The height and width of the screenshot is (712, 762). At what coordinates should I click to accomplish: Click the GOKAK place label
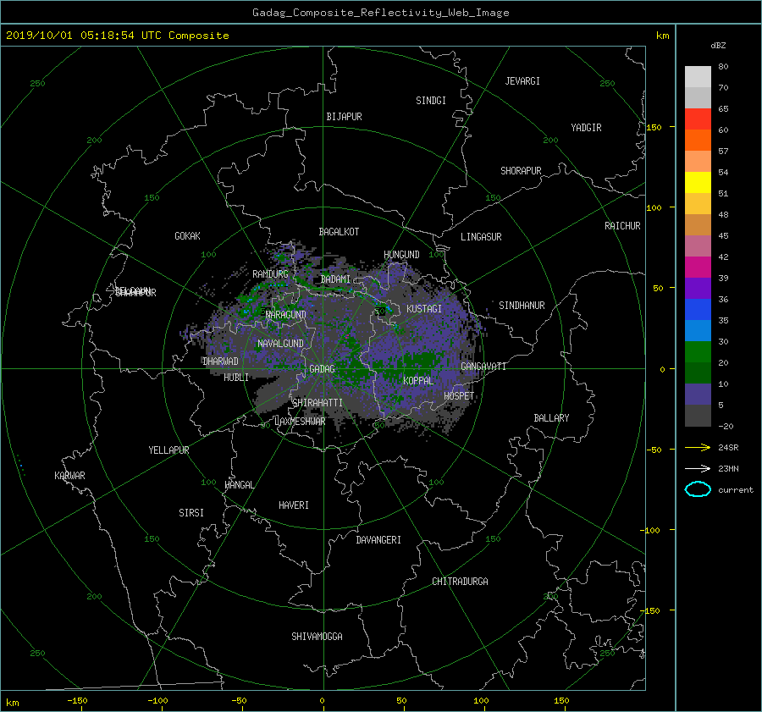point(187,236)
